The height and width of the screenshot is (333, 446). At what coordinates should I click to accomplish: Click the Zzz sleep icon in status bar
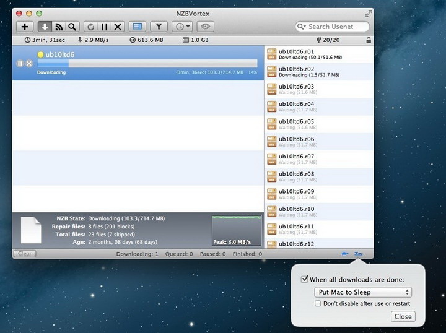point(359,254)
